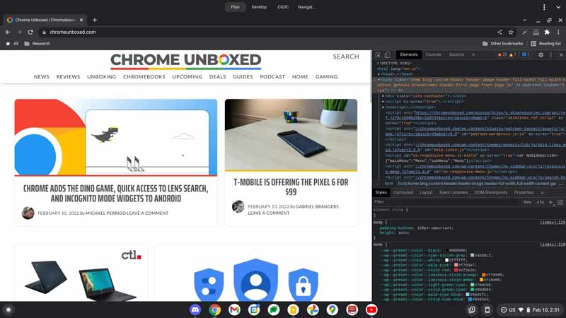Switch to the Console tab
The width and height of the screenshot is (566, 318).
point(433,54)
